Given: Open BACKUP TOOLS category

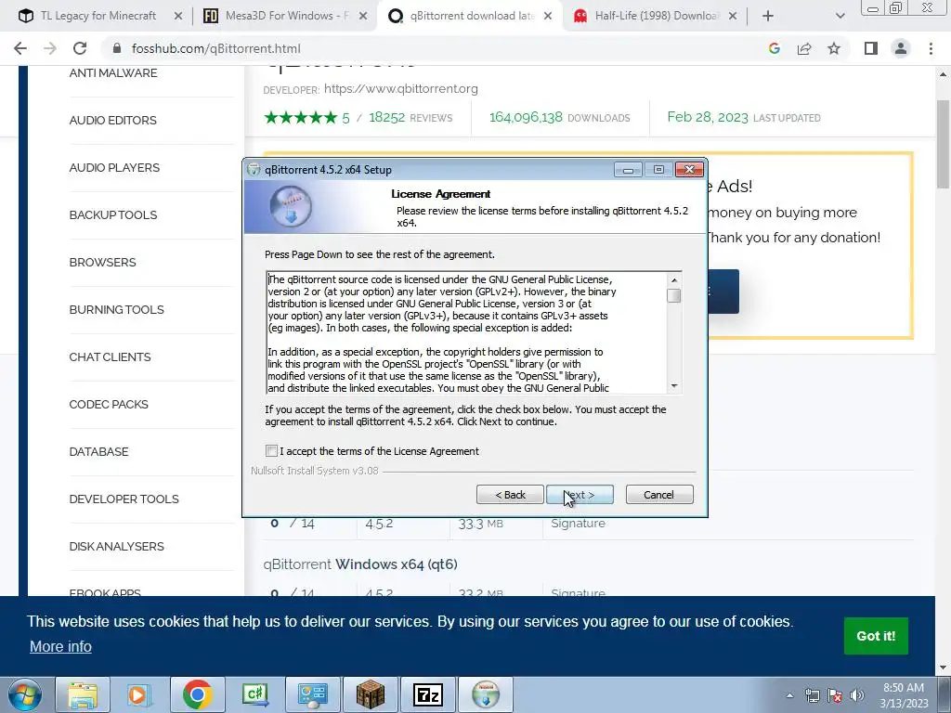Looking at the screenshot, I should (x=112, y=214).
